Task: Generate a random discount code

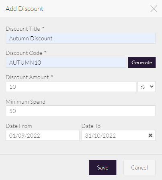Action: coord(141,62)
